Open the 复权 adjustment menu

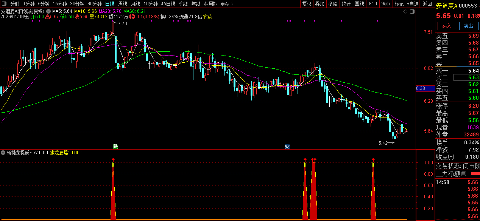point(307,4)
